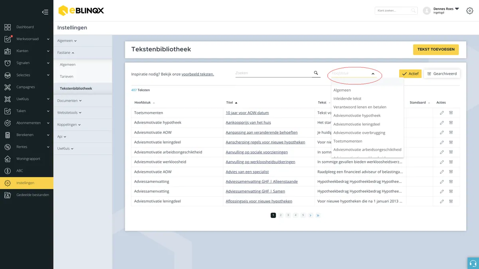
Task: Click the Selecties icon
Action: coord(8,75)
